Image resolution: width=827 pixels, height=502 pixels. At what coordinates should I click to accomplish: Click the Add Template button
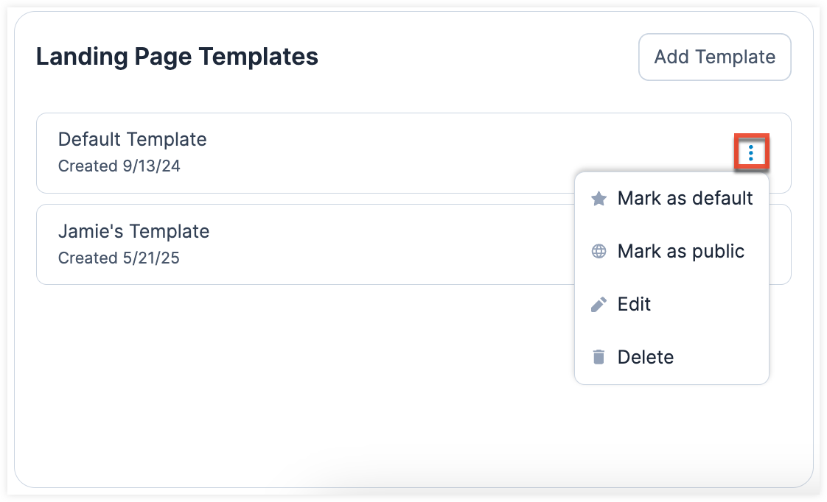pos(713,57)
